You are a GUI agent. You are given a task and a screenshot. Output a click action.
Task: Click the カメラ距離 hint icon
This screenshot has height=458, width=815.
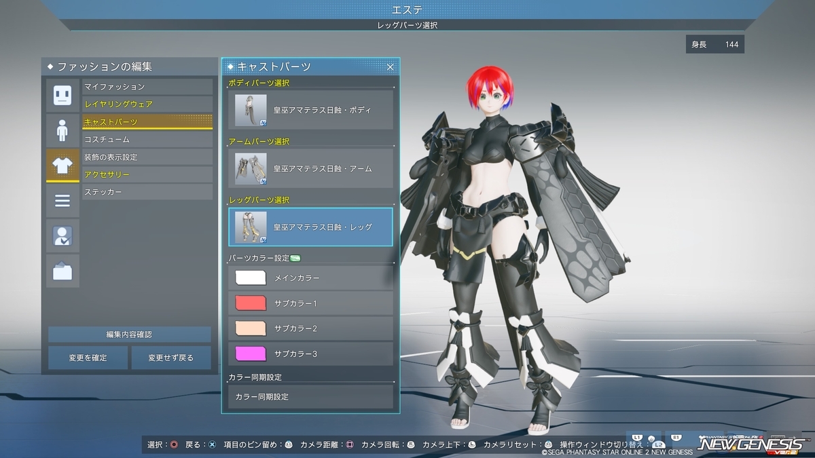click(349, 444)
